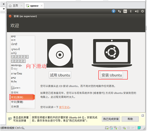Select ગુજરાતી in language list
Viewport: 147px width, 131px height.
coord(23,49)
